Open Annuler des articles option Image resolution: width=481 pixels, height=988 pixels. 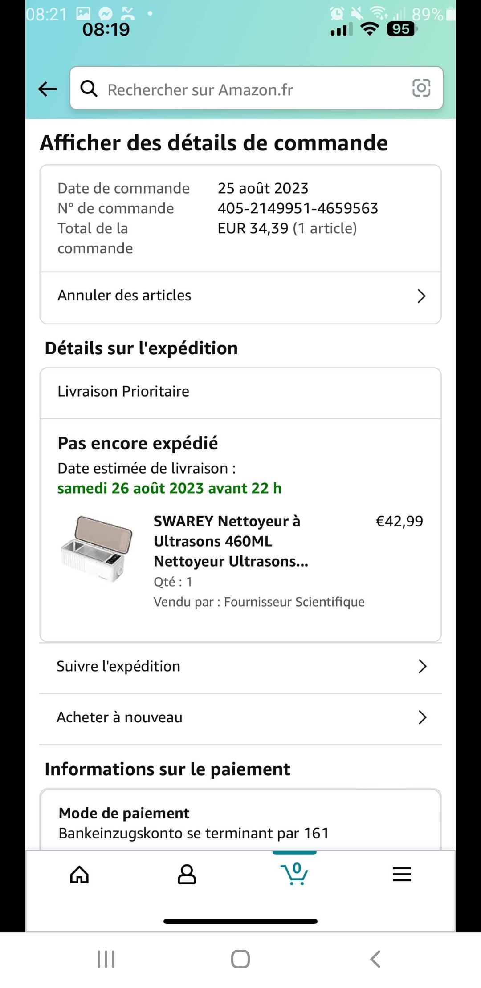pos(125,296)
